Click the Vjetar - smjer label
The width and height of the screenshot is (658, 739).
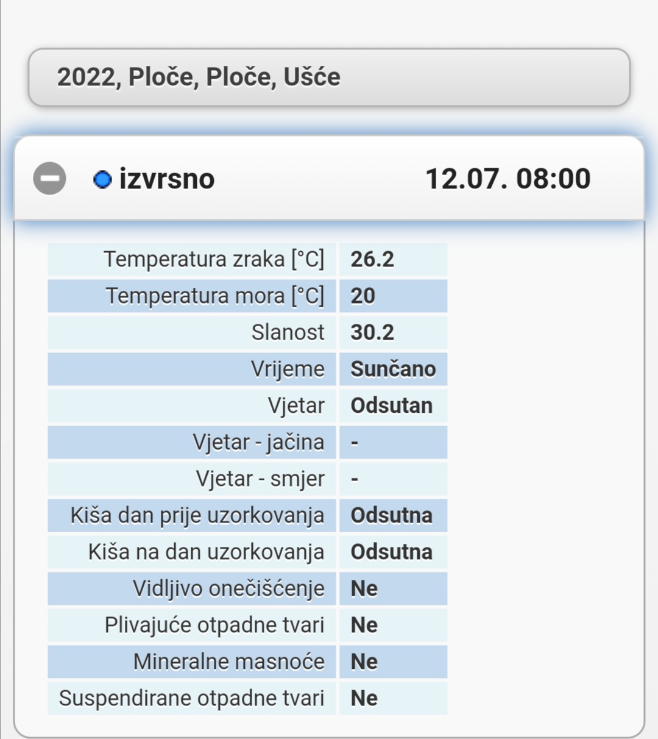point(260,479)
